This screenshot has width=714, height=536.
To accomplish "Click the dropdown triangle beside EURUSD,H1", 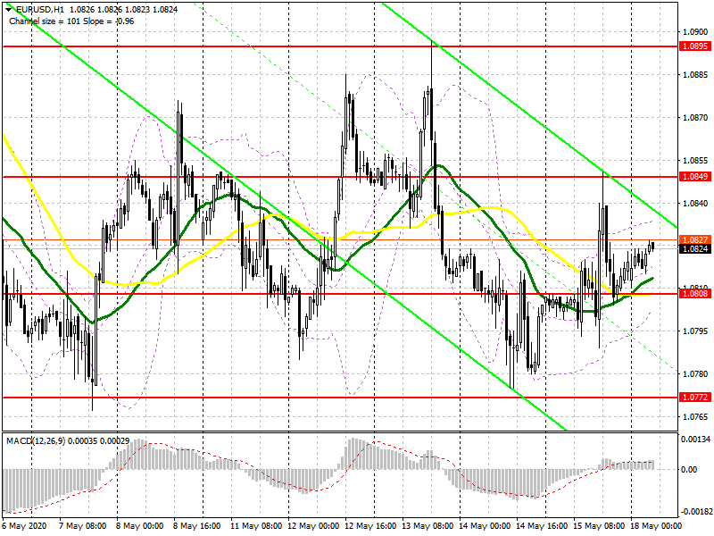I will (x=8, y=10).
